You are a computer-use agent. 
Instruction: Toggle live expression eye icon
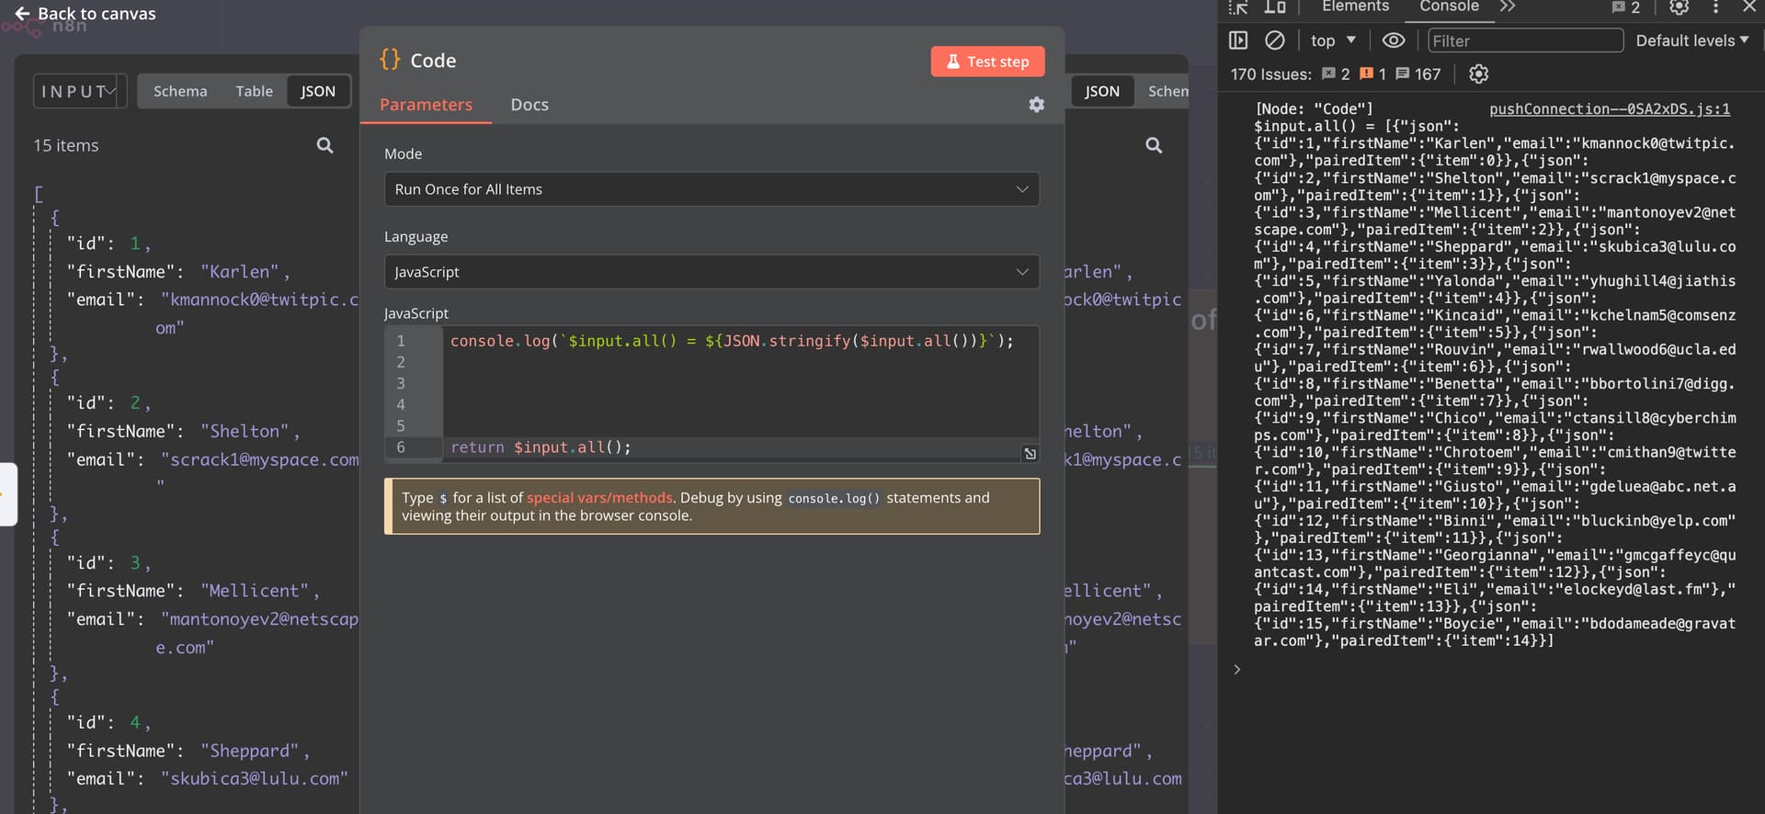[1394, 40]
